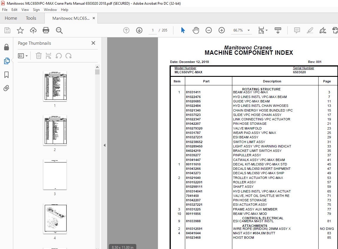Go to the previous page using up arrow
Viewport: 338px width, 249px height.
[x=126, y=30]
